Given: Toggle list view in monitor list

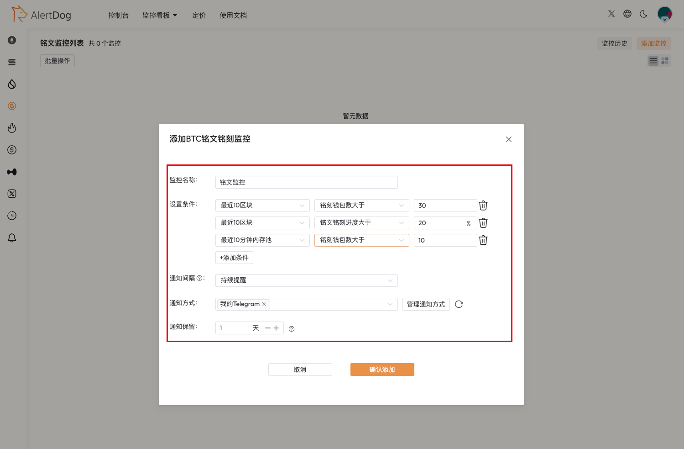Looking at the screenshot, I should (x=653, y=60).
